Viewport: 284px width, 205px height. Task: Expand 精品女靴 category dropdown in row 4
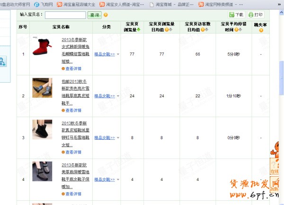coord(118,179)
